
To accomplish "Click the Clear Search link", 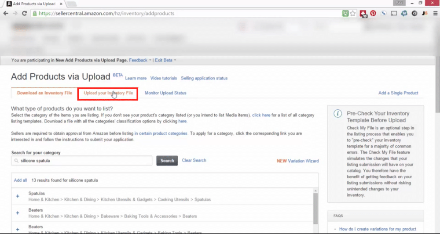I will click(194, 160).
